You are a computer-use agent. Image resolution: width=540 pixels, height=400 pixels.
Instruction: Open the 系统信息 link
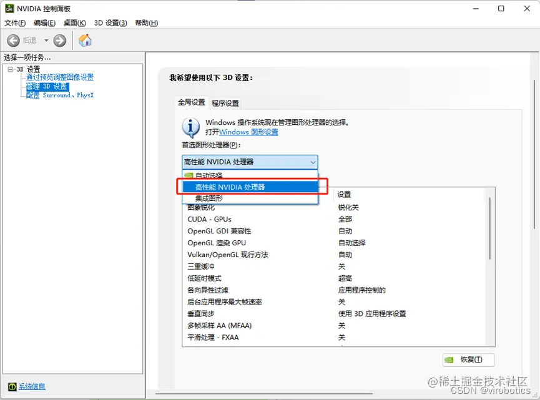click(32, 386)
